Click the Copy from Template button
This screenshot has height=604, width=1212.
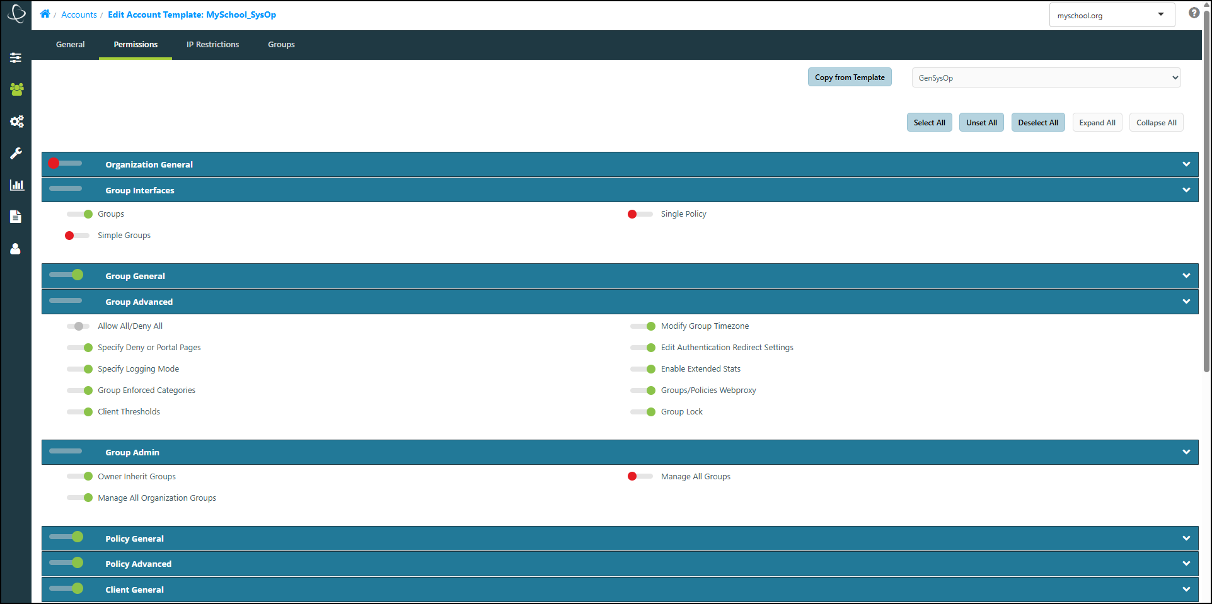click(850, 77)
